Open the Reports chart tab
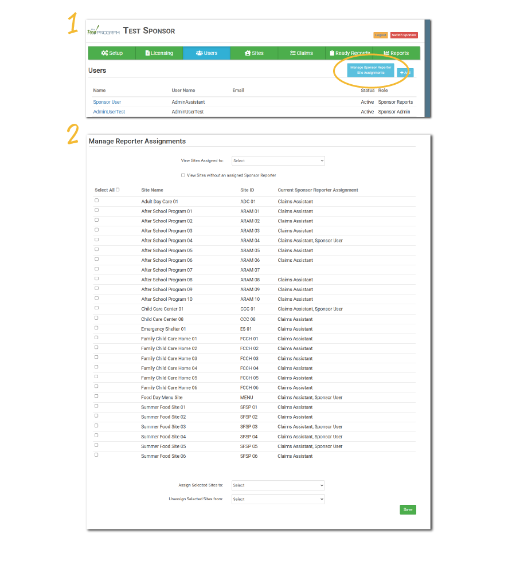Screen dimensions: 516x573 396,53
